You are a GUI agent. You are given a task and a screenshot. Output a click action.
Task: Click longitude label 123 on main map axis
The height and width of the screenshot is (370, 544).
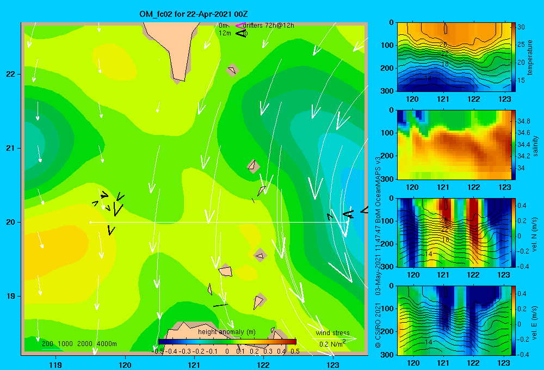pos(333,365)
